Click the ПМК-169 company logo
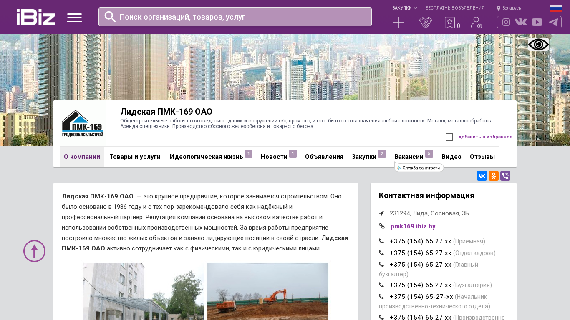The width and height of the screenshot is (570, 320). pos(83,124)
